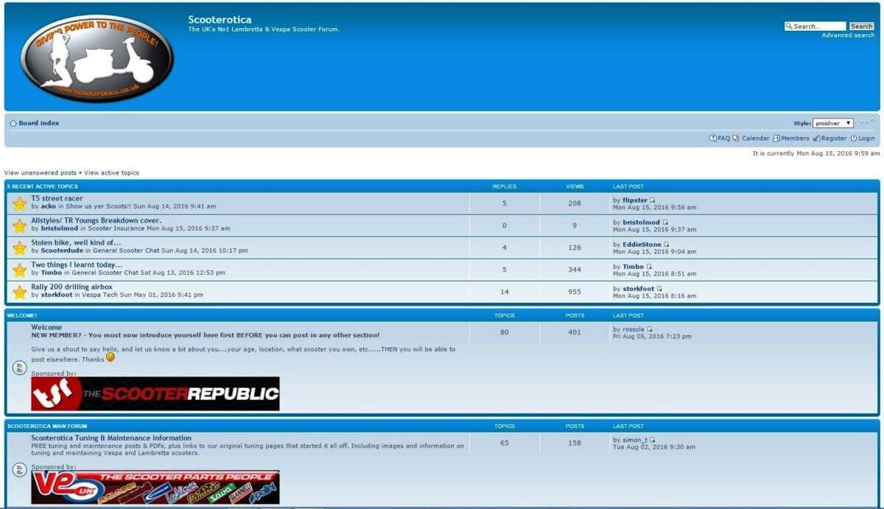Viewport: 884px width, 509px height.
Task: Open author acko's profile link
Action: 49,207
